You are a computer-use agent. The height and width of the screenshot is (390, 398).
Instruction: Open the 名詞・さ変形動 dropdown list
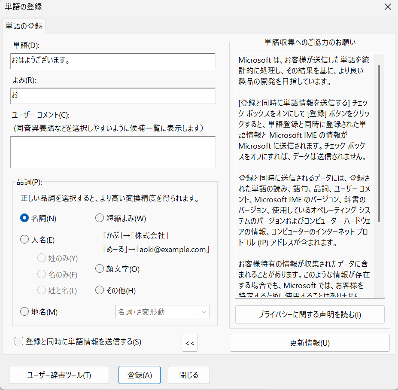[162, 312]
